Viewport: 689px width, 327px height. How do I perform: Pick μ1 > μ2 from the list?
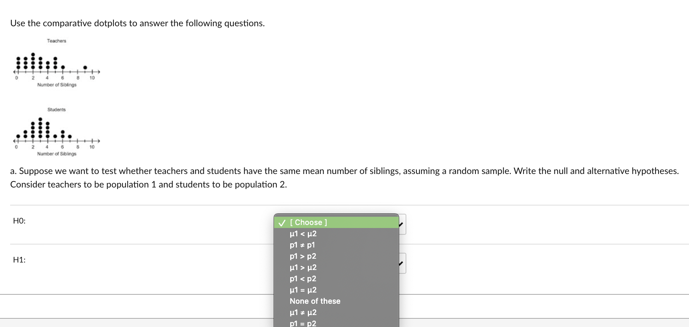(303, 267)
